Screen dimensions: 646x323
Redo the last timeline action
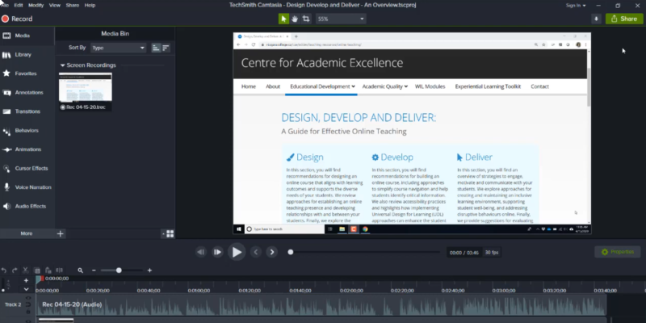click(15, 271)
